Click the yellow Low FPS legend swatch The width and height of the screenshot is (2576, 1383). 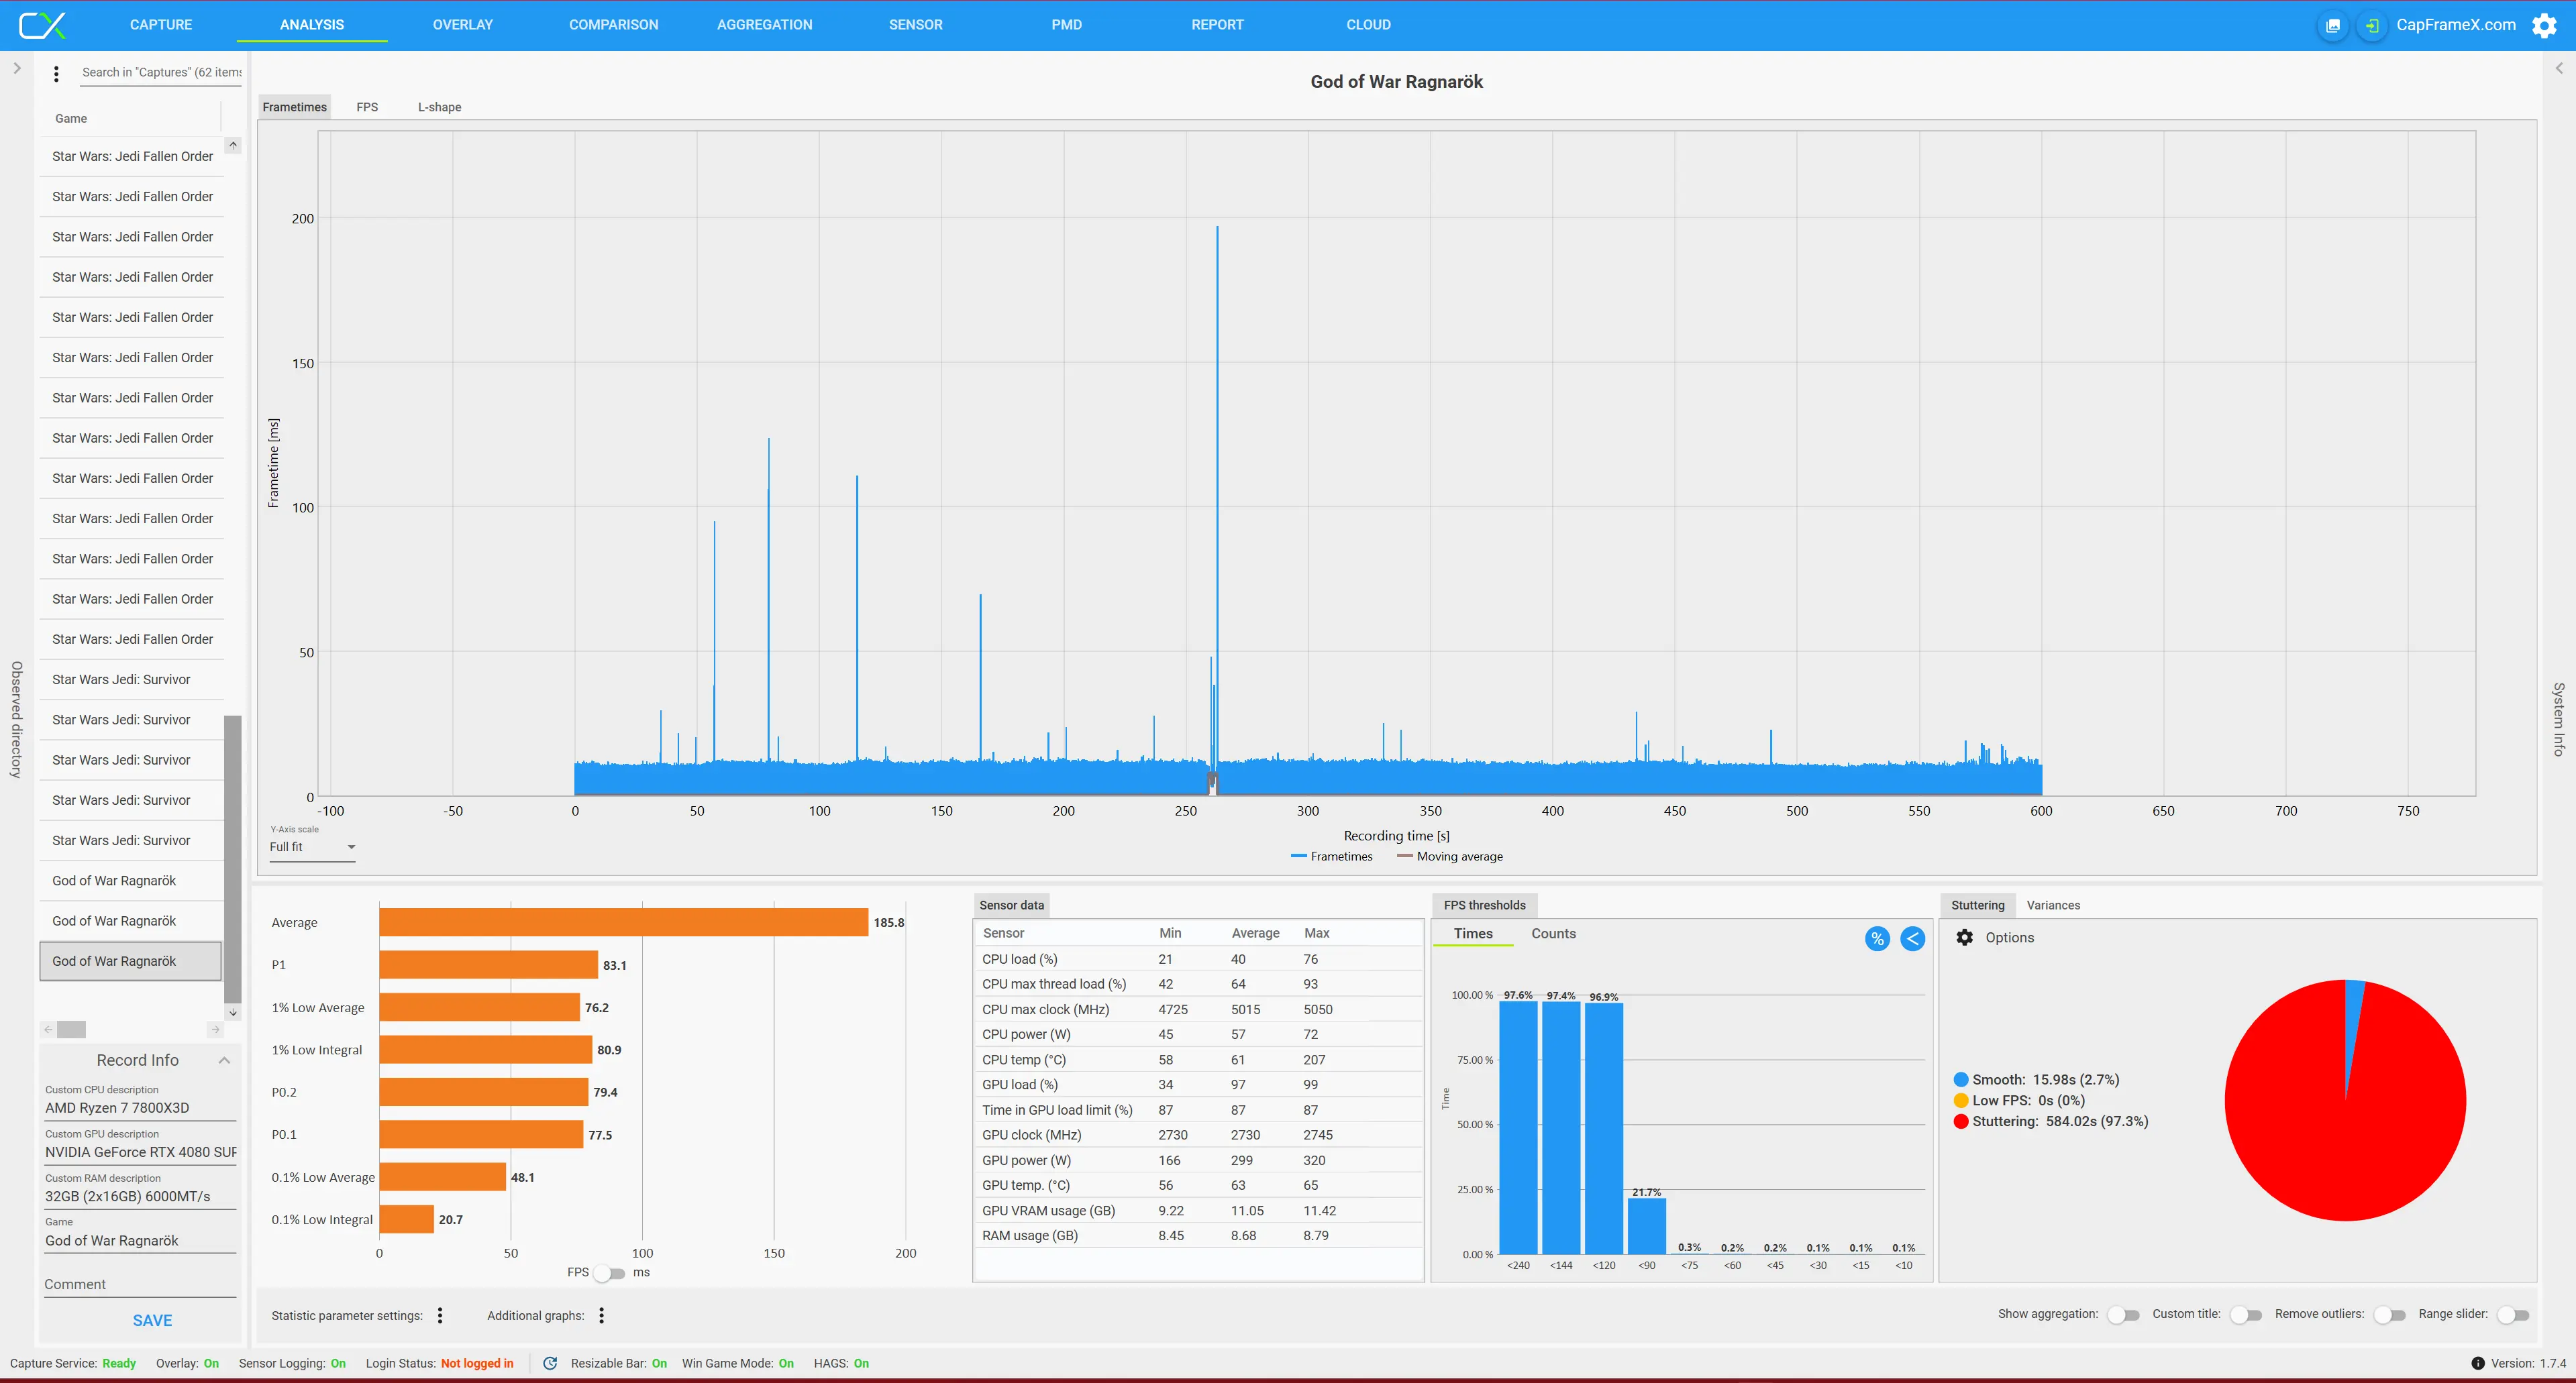click(x=1961, y=1100)
